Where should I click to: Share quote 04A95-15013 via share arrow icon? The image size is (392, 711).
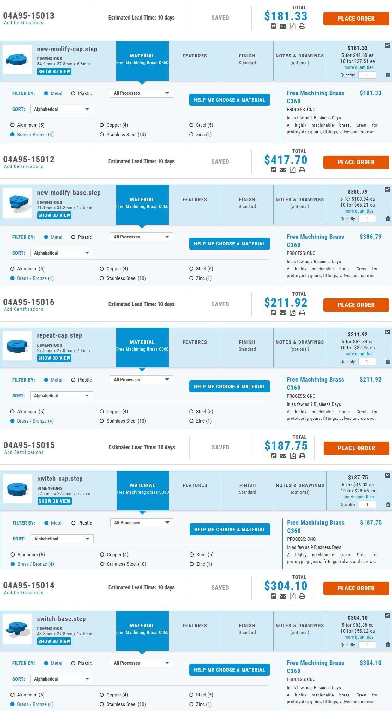(x=274, y=26)
